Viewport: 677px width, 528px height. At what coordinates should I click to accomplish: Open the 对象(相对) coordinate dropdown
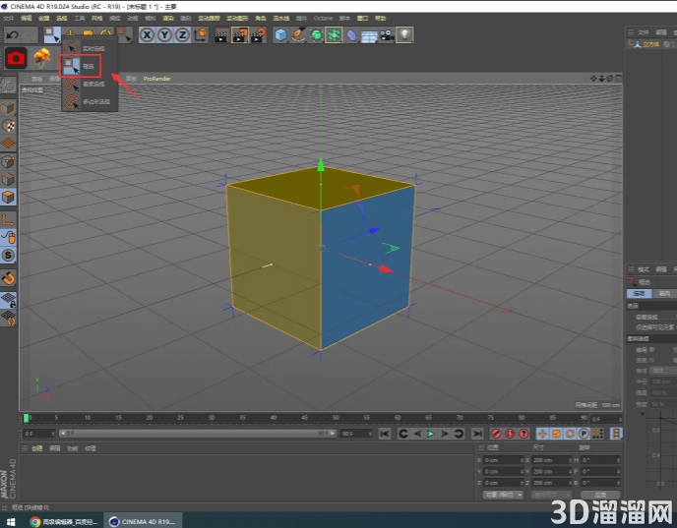(503, 495)
